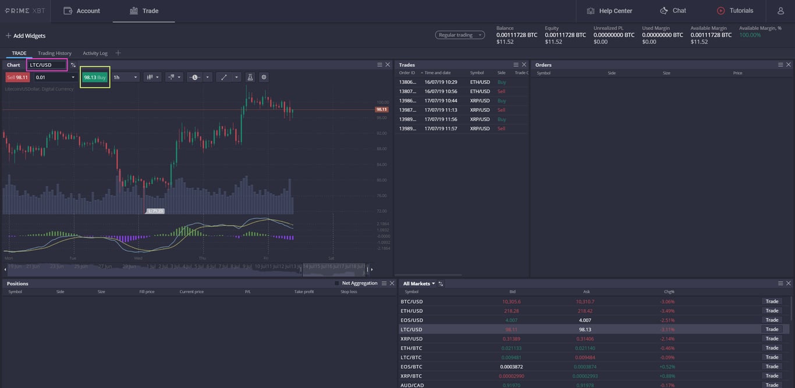Open the Regular trading mode dropdown

coord(460,34)
